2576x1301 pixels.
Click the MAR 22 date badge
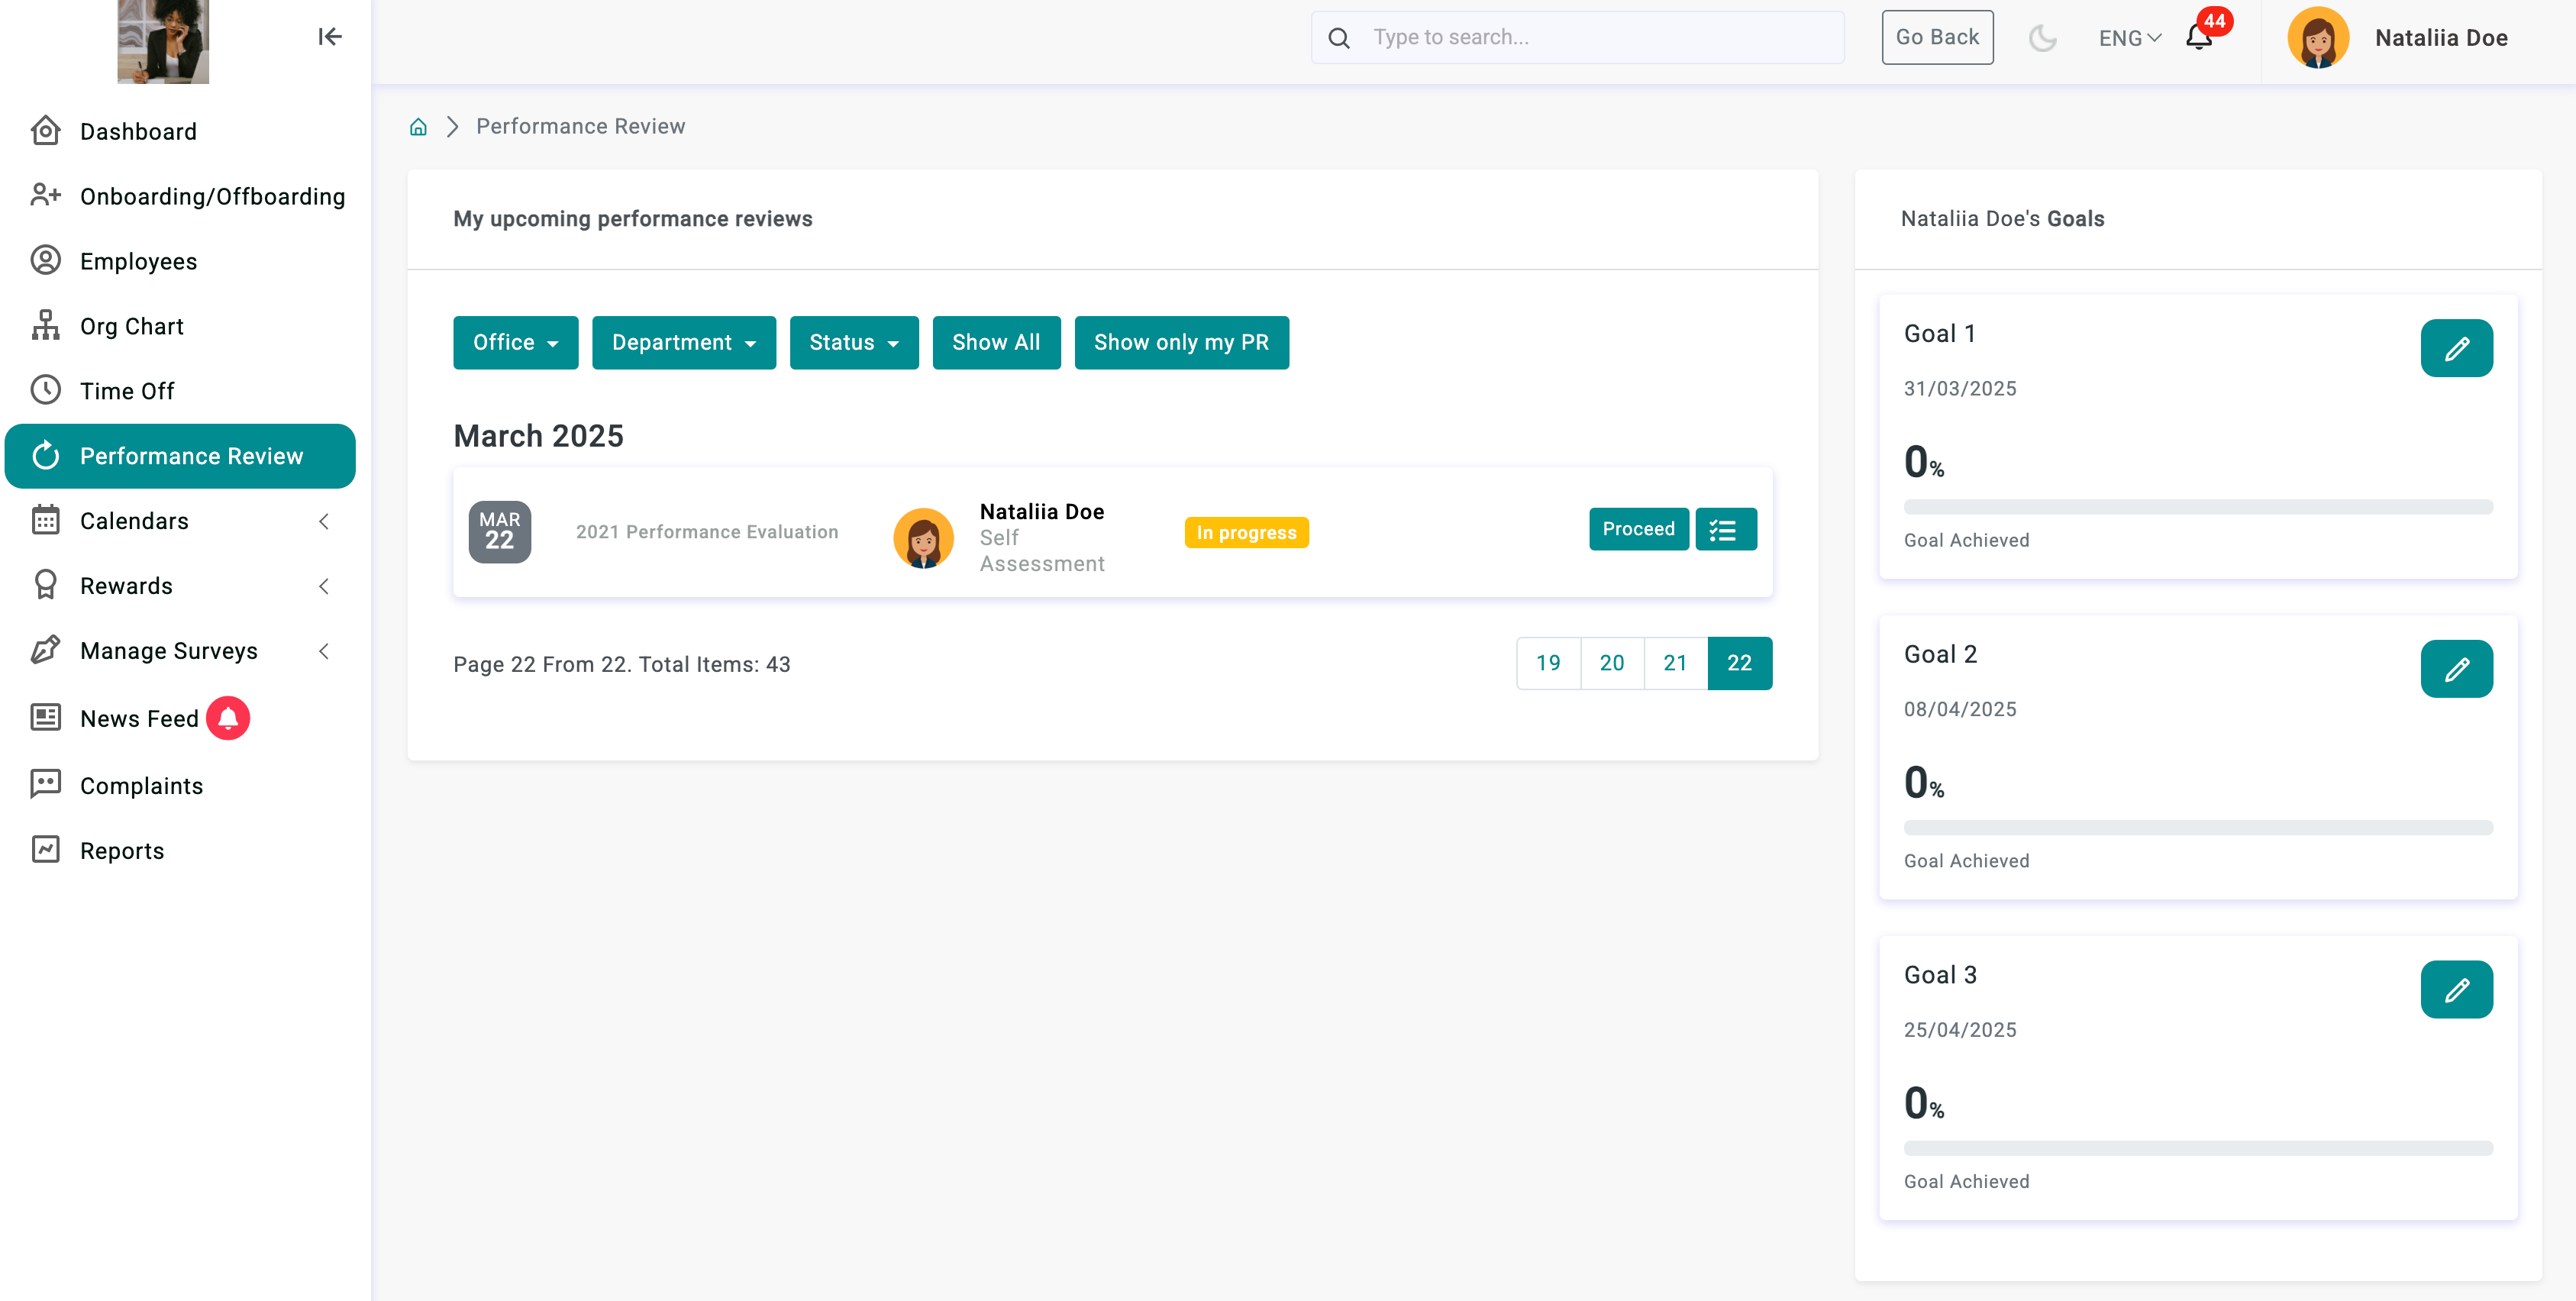click(x=500, y=532)
